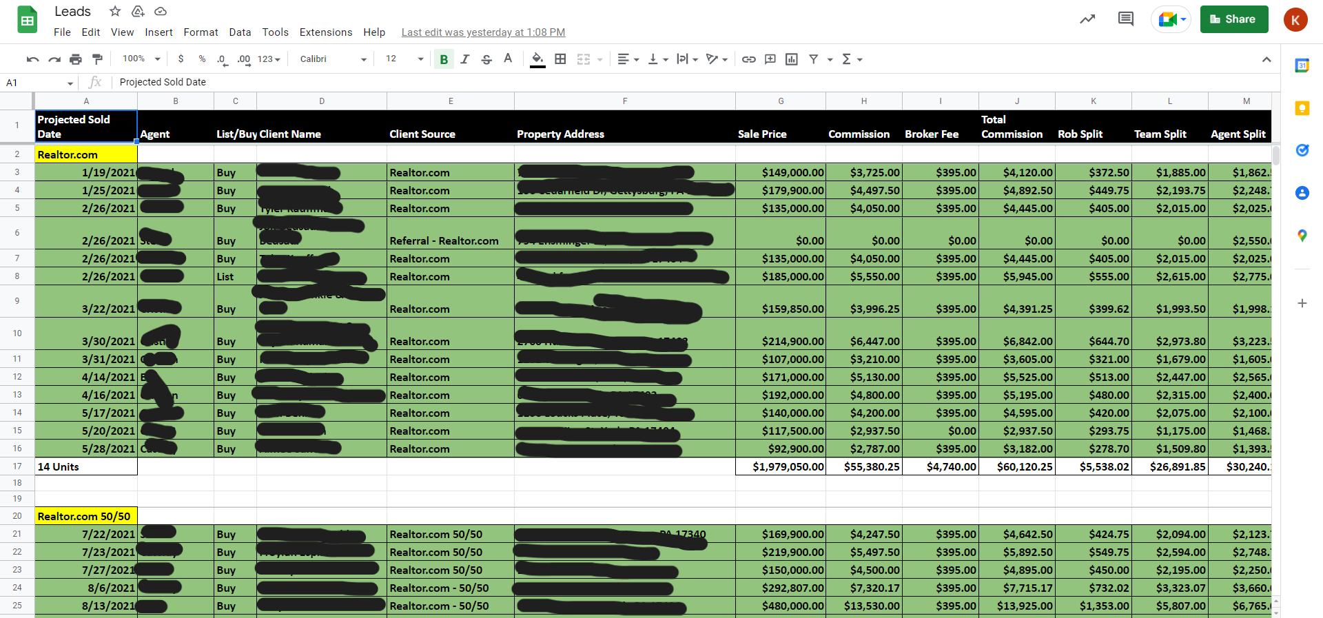
Task: Click the Undo icon
Action: 32,59
